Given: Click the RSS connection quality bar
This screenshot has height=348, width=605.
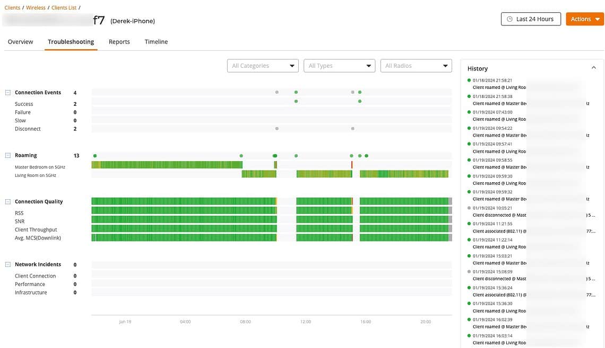Looking at the screenshot, I should [x=184, y=210].
